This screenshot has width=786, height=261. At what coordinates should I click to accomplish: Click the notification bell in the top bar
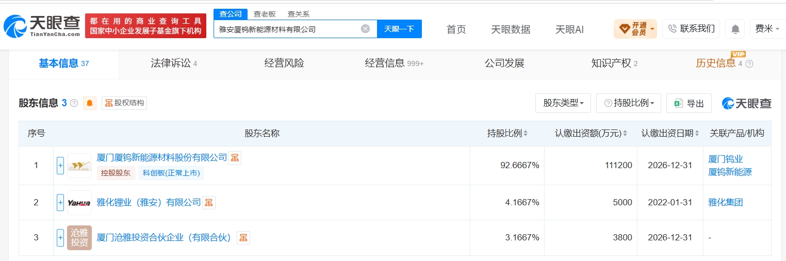click(735, 29)
